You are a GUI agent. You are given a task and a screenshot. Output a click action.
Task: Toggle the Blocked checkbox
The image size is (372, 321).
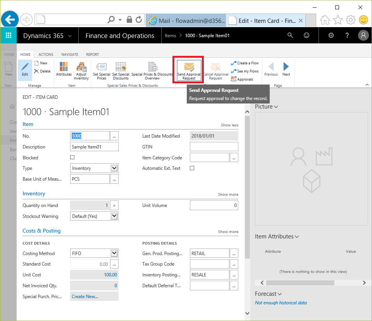72,157
